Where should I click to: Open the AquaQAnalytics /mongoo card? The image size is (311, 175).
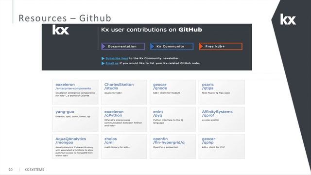[75, 146]
